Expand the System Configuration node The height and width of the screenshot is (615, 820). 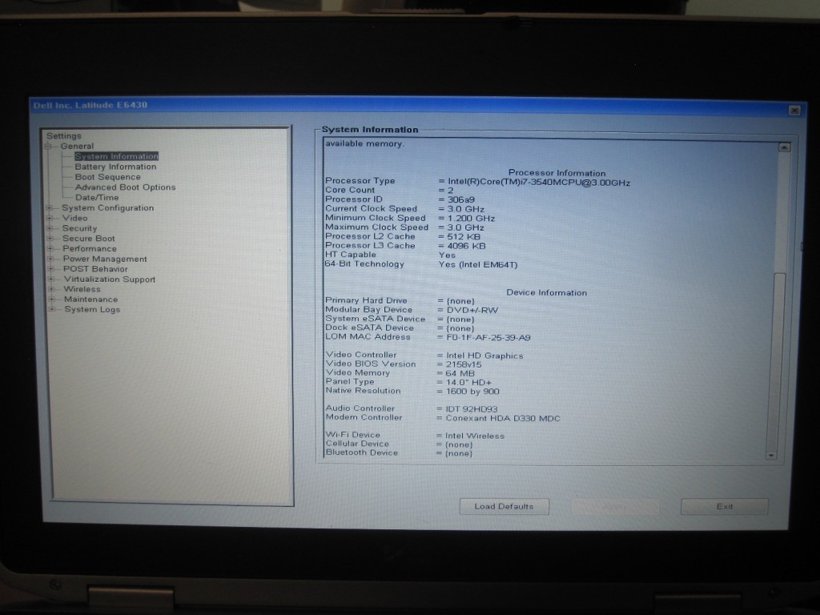pyautogui.click(x=50, y=208)
